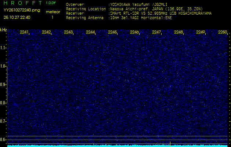Click the 0.9 frequency axis label
The image size is (231, 147).
point(3,85)
